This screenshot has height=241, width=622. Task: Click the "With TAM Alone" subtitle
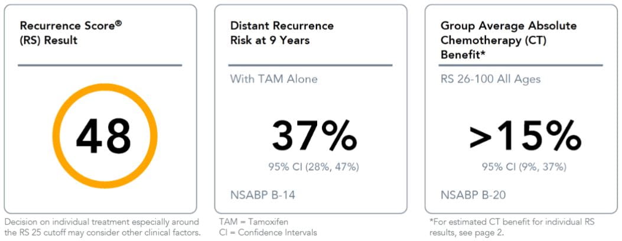[273, 79]
